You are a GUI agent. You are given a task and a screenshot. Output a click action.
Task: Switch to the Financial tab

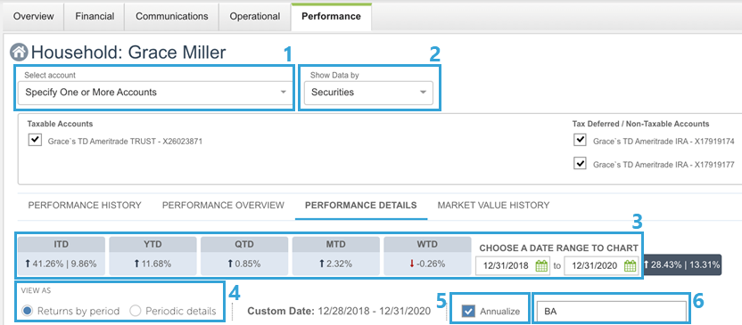click(x=95, y=16)
